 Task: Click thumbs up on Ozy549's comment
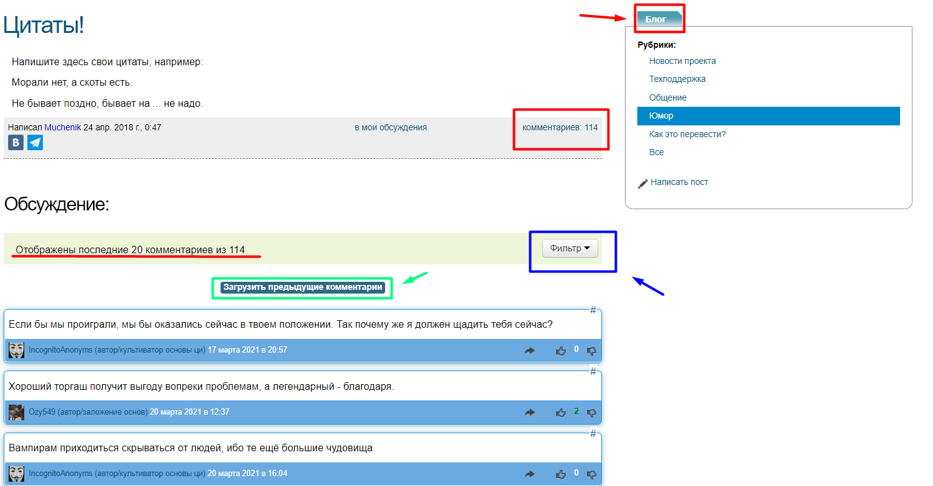pyautogui.click(x=561, y=412)
